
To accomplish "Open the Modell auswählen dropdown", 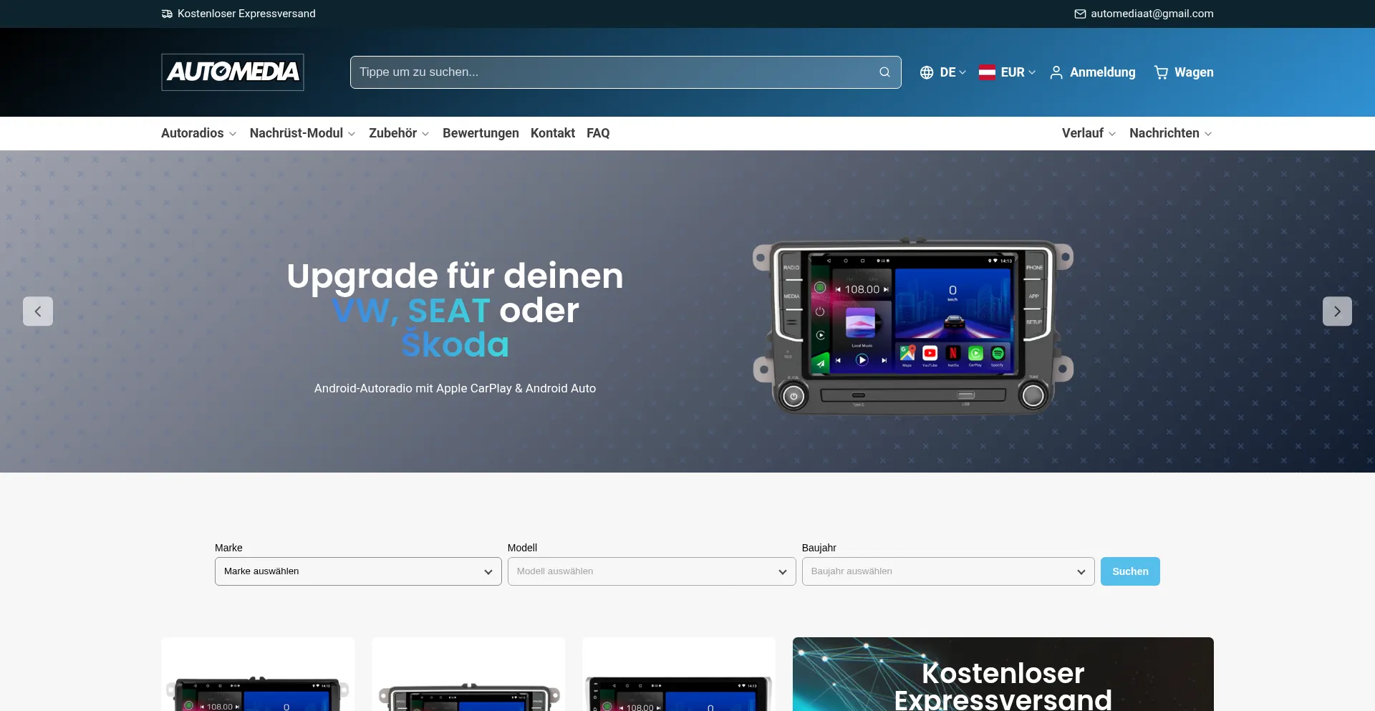I will pos(651,571).
